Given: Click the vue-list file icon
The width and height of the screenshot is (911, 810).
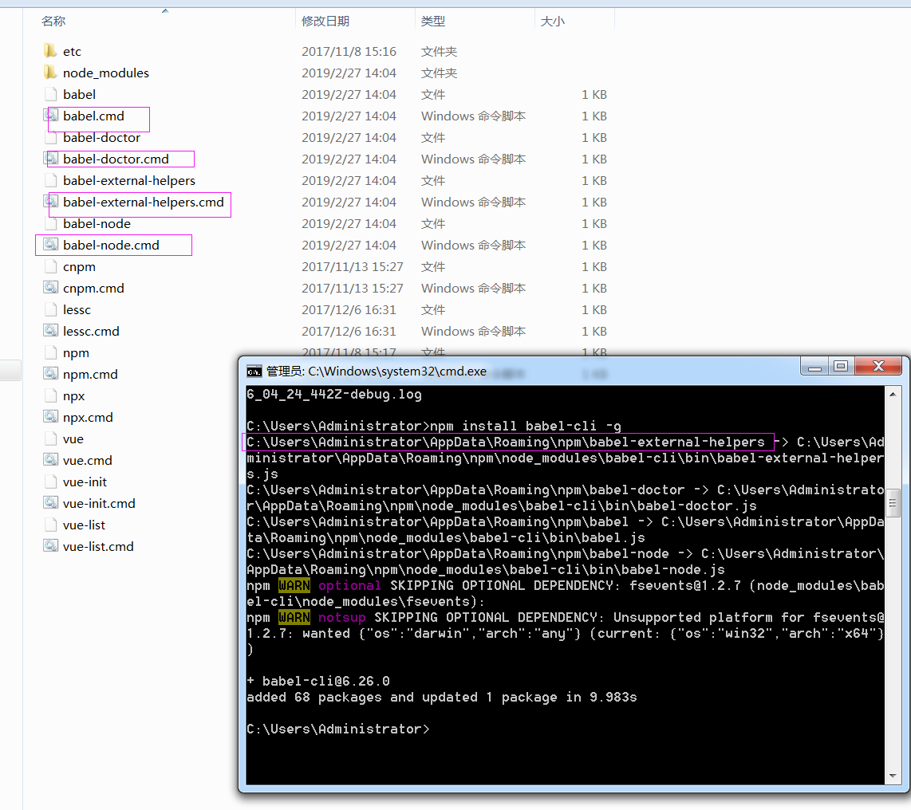Looking at the screenshot, I should click(50, 525).
